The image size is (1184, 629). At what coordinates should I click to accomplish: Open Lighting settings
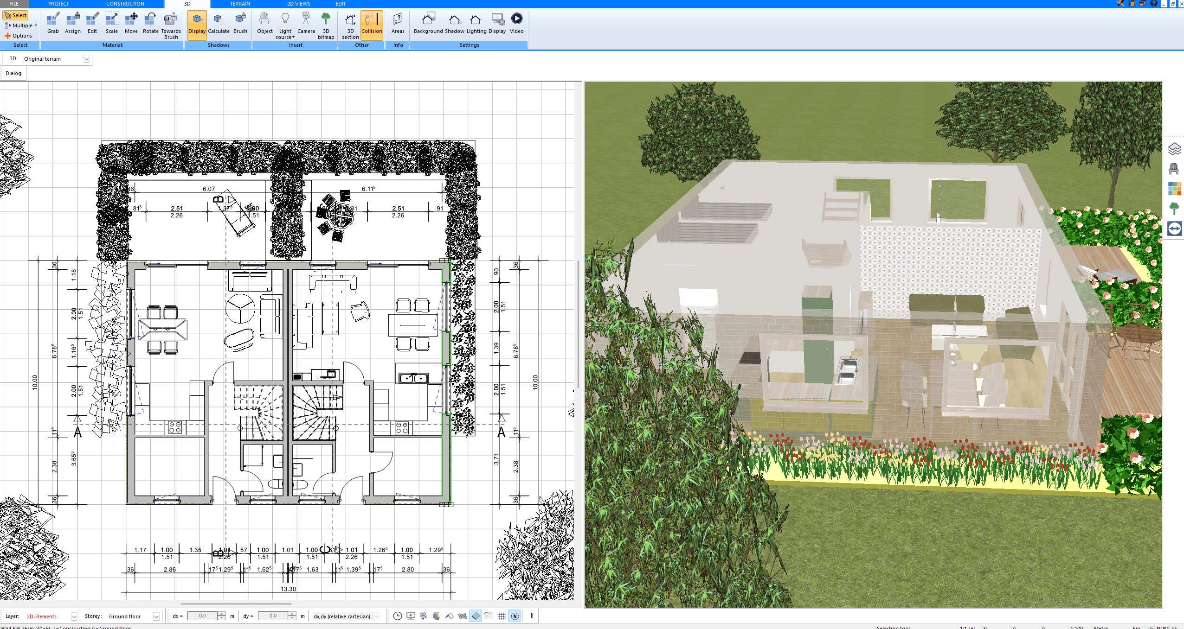476,24
